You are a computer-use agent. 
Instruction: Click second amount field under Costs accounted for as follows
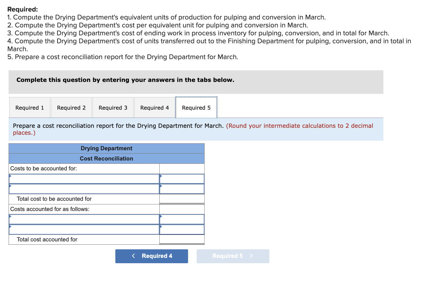click(182, 230)
